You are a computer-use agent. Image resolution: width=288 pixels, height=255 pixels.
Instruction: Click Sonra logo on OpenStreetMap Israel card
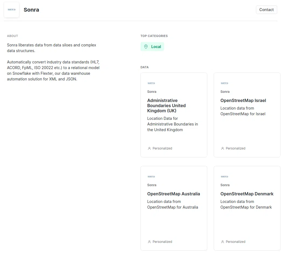tap(224, 83)
